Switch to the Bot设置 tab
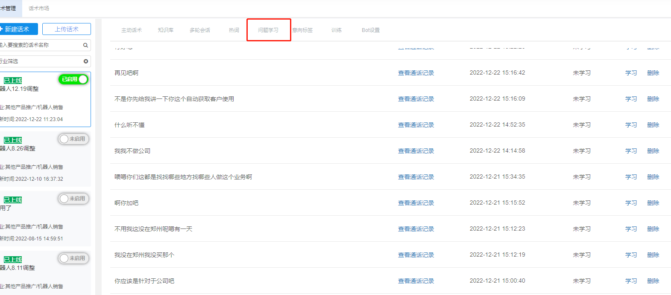 point(371,30)
